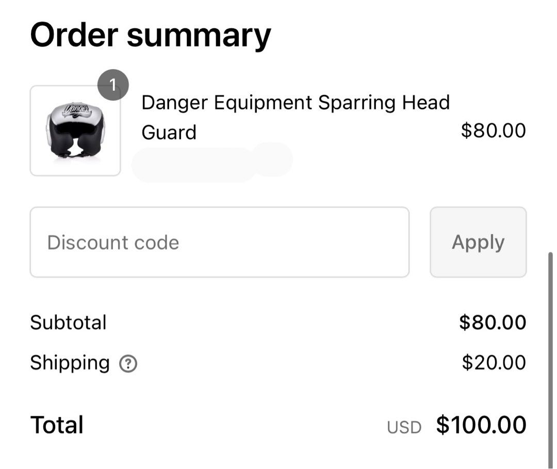Click the Apply discount button
Viewport: 557px width, 469px height.
point(477,241)
